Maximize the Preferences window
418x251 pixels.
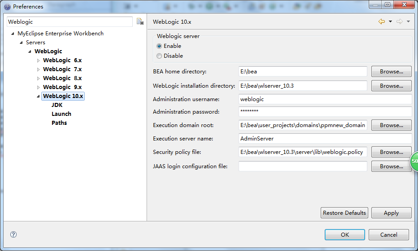coord(388,4)
